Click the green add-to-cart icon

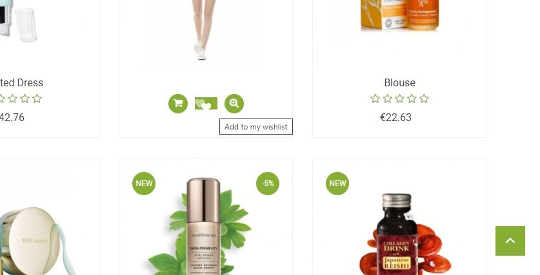tap(178, 104)
